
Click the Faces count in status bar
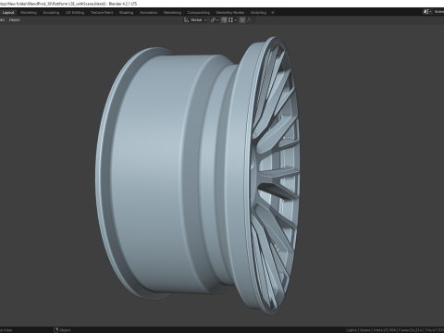pos(410,330)
